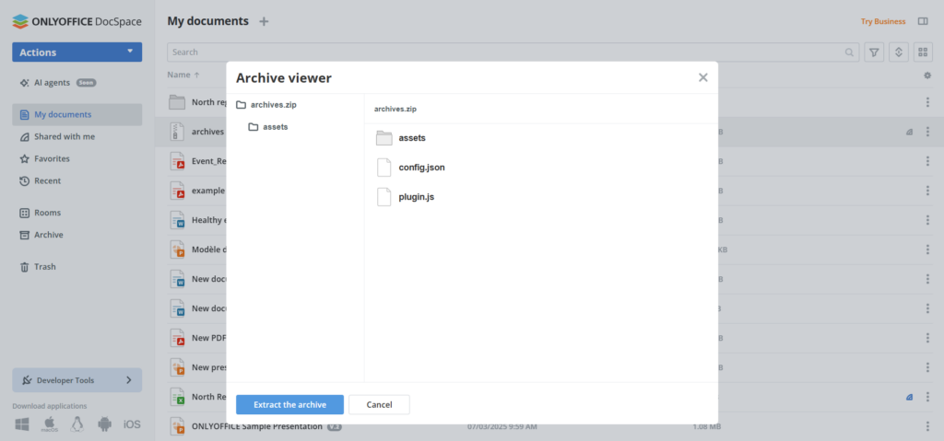Viewport: 944px width, 441px height.
Task: Click the macOS download icon
Action: point(49,424)
